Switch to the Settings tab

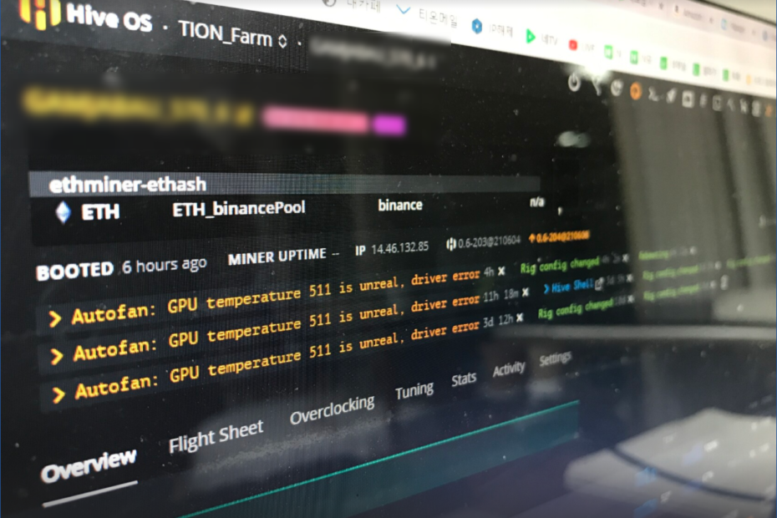(x=555, y=358)
